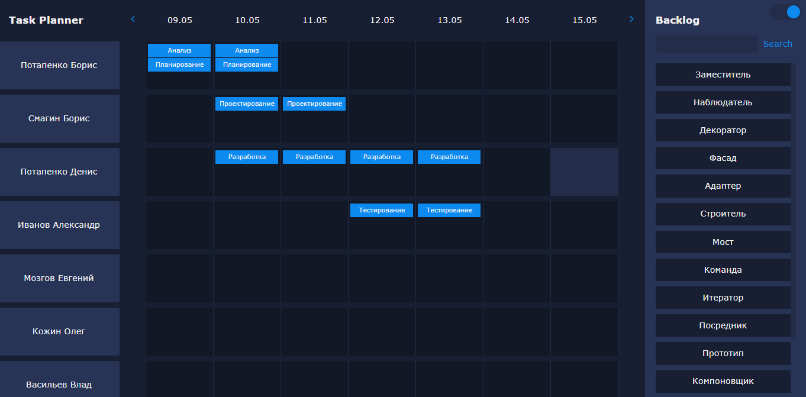Viewport: 806px width, 397px height.
Task: Select backlog item Посредник
Action: [723, 325]
